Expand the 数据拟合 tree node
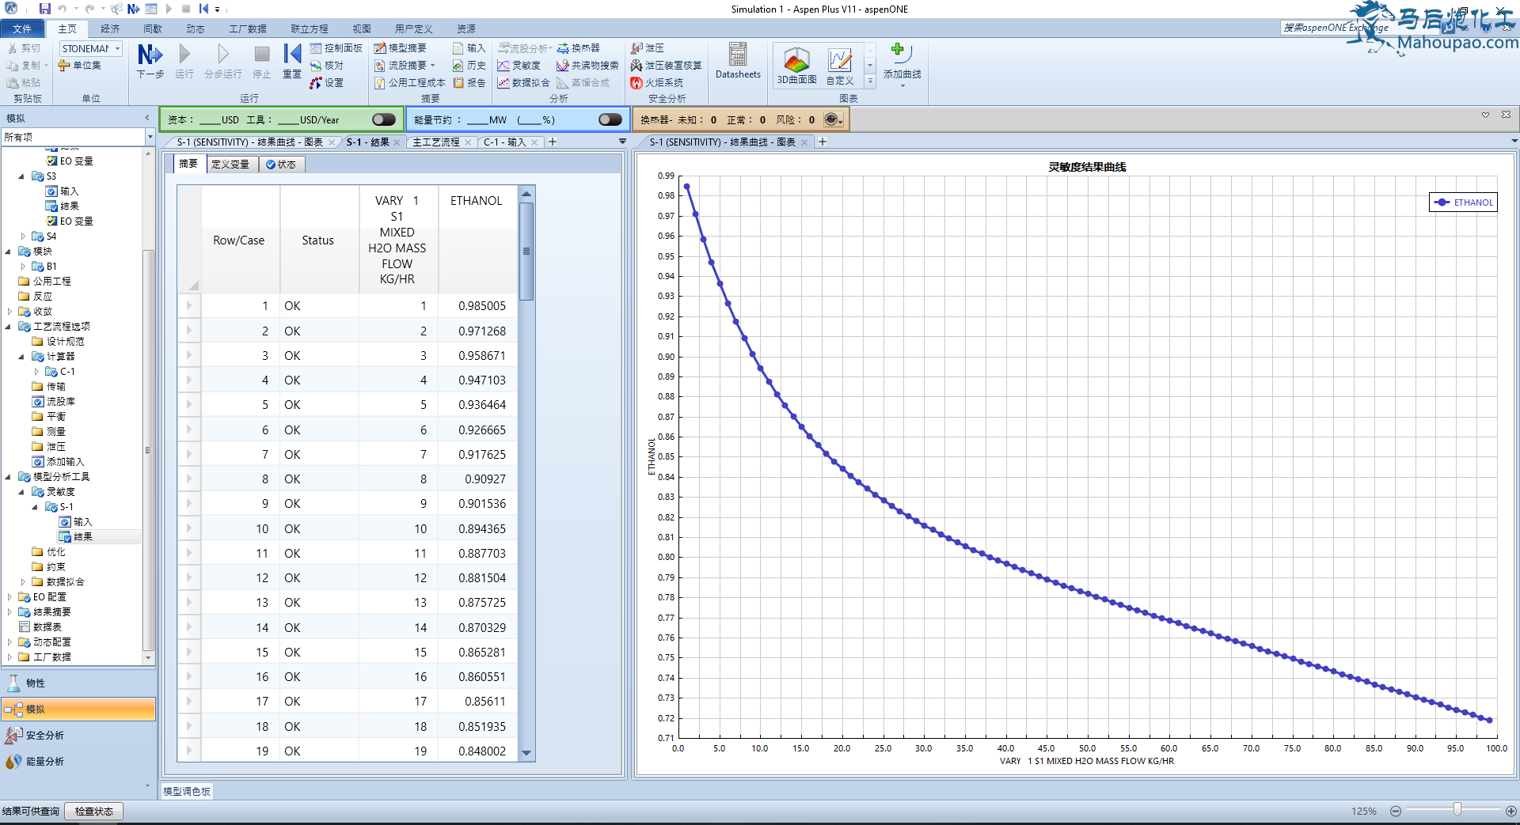This screenshot has height=825, width=1520. click(x=22, y=582)
